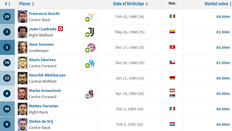232x131 pixels.
Task: Click the Chile flag icon
Action: pyautogui.click(x=172, y=62)
